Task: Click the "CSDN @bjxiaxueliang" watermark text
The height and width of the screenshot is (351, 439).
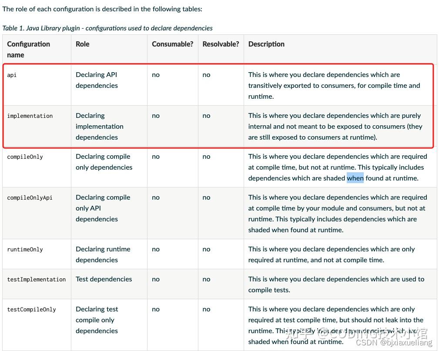Action: tap(394, 343)
